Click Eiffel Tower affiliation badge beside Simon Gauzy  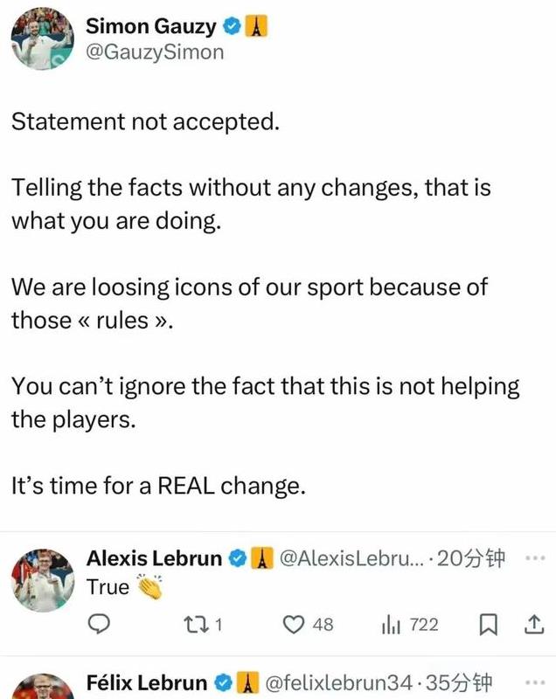click(255, 27)
